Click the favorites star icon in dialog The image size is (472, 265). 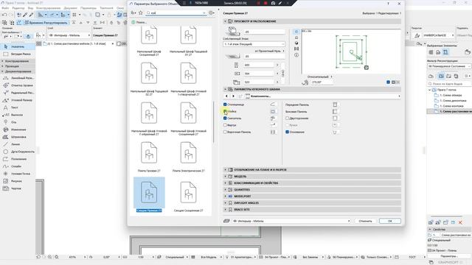pos(141,13)
